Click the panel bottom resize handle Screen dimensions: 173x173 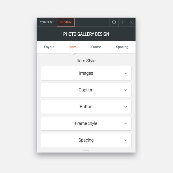click(x=86, y=150)
